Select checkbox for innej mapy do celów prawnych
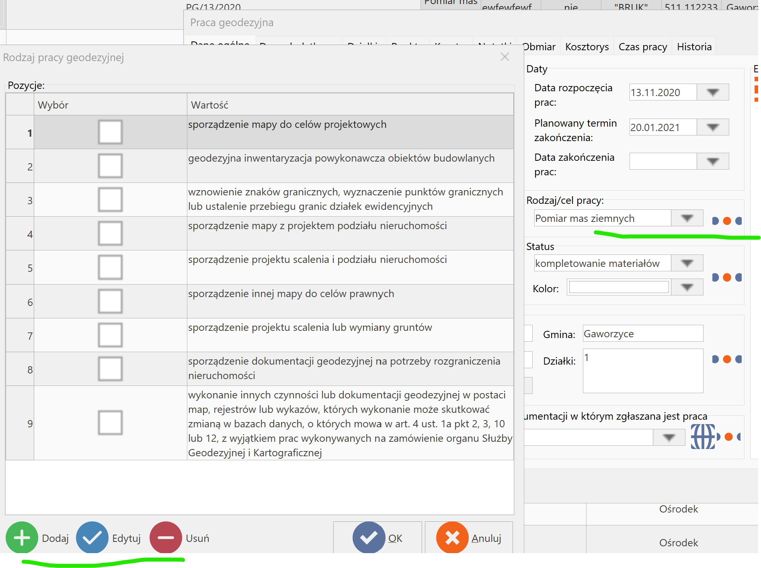Screen dimensions: 761x568 [x=110, y=301]
